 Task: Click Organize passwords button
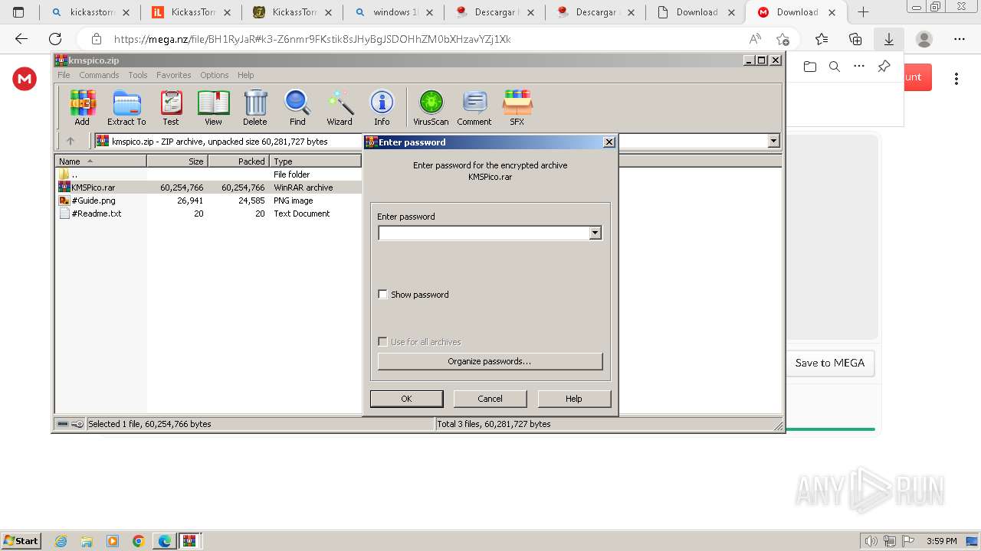[x=490, y=361]
